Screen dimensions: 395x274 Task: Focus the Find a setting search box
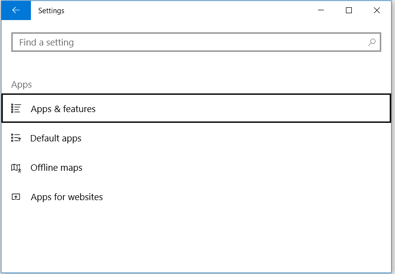[196, 42]
